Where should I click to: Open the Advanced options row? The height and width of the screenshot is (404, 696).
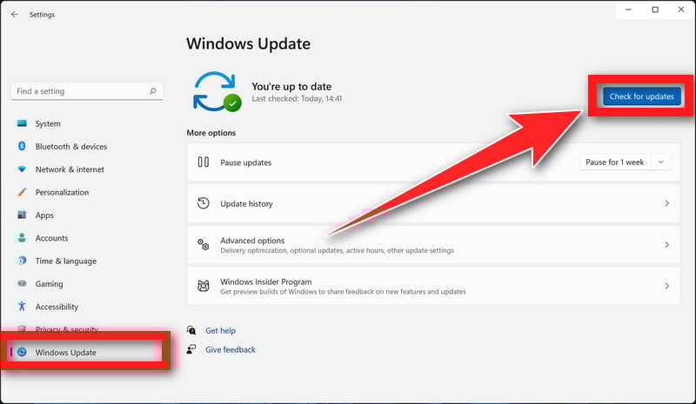(433, 245)
